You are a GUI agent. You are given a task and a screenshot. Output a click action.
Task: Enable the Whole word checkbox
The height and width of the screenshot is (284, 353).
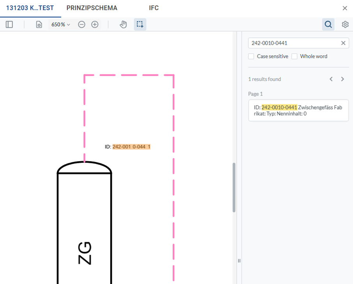(295, 56)
